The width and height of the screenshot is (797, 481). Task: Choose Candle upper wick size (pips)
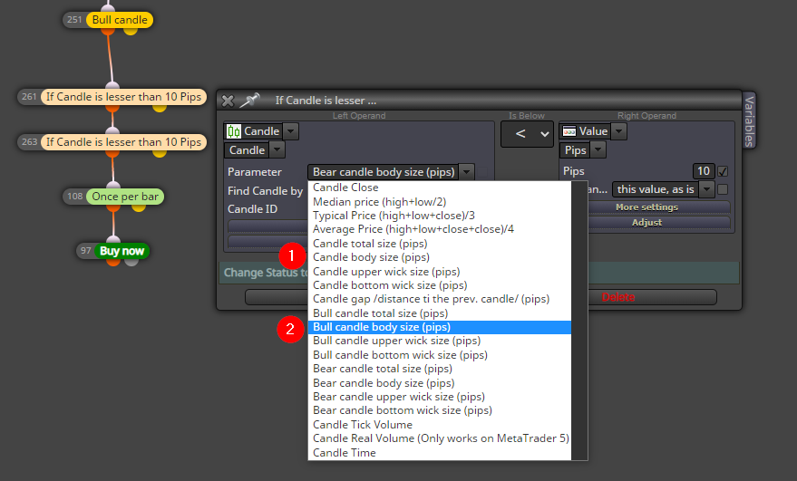point(439,271)
